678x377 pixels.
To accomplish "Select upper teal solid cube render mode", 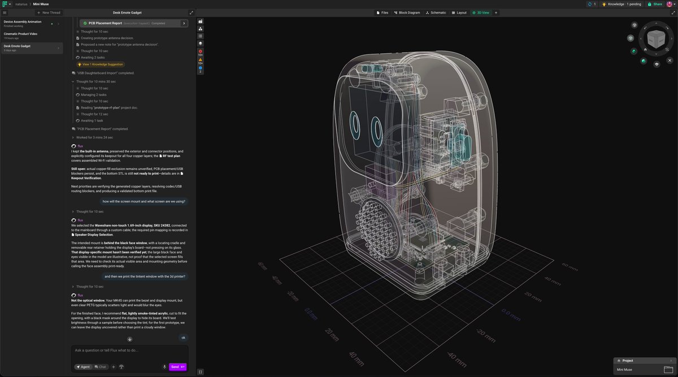I will 634,51.
